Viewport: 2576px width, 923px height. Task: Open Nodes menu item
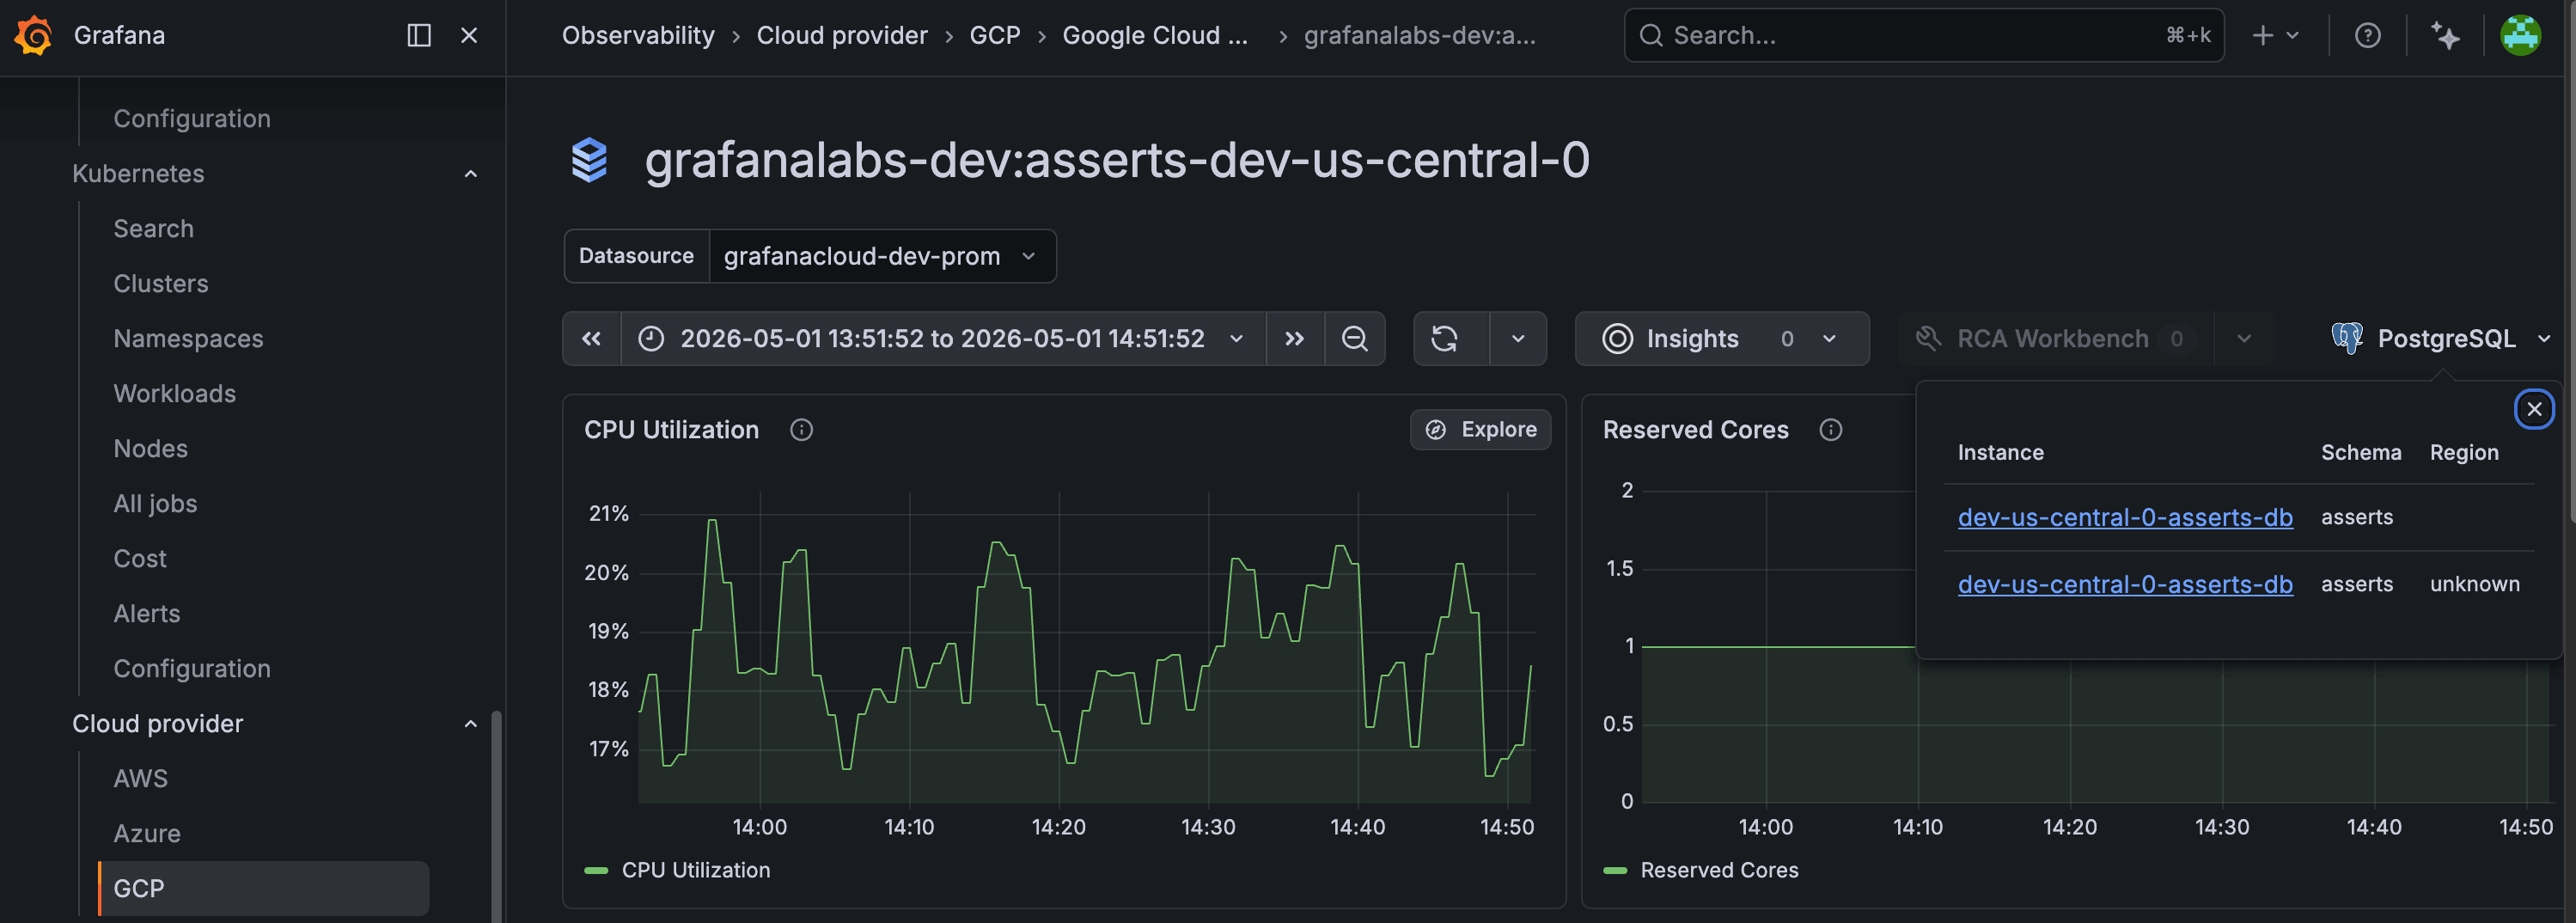click(x=150, y=449)
